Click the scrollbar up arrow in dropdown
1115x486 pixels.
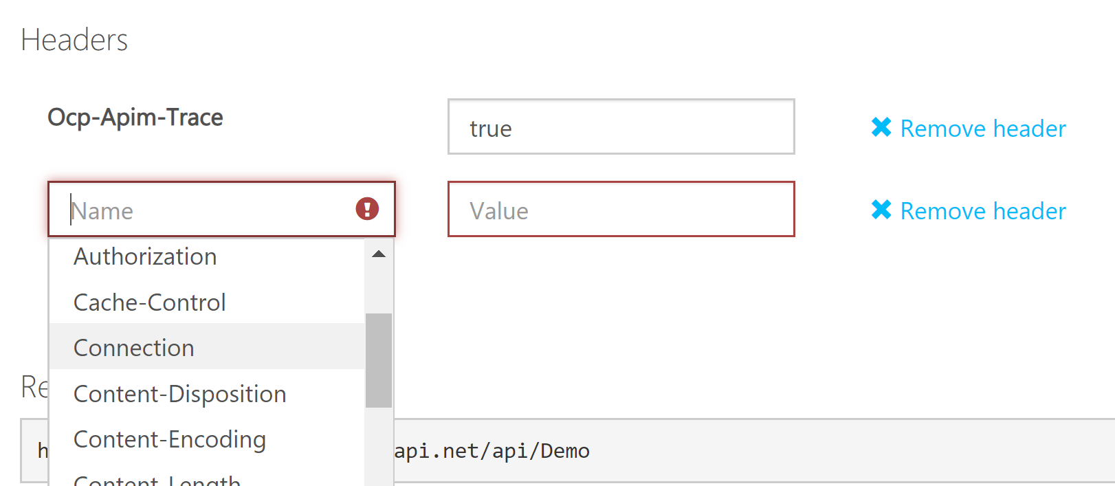(x=378, y=254)
